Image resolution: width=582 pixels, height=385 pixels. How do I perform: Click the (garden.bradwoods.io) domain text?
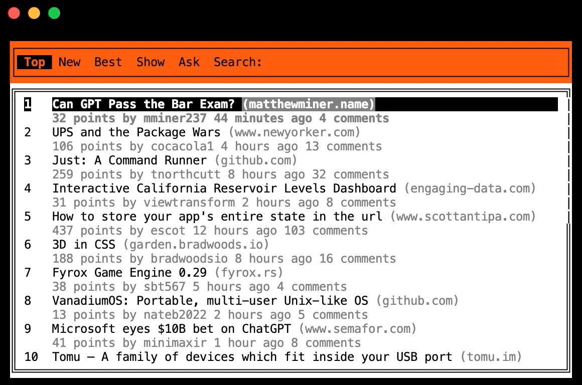196,245
